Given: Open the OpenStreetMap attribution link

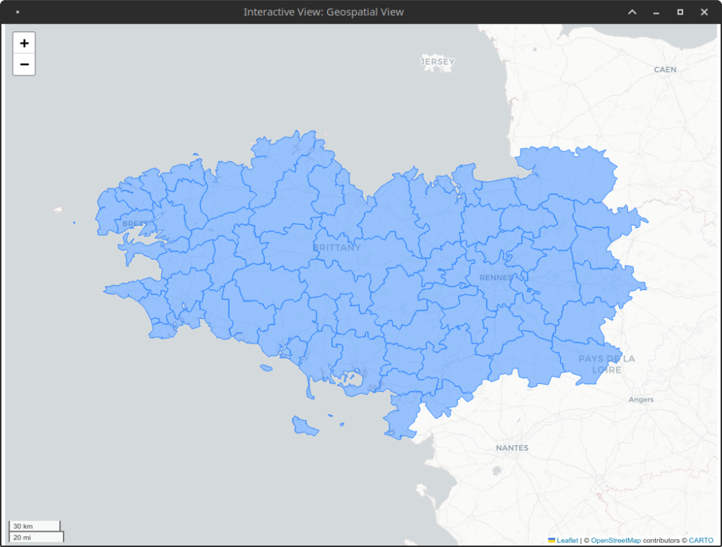Looking at the screenshot, I should click(x=615, y=541).
